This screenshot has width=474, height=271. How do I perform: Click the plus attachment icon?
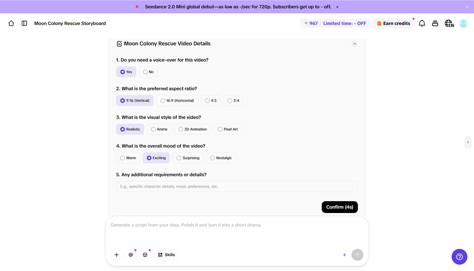(116, 255)
